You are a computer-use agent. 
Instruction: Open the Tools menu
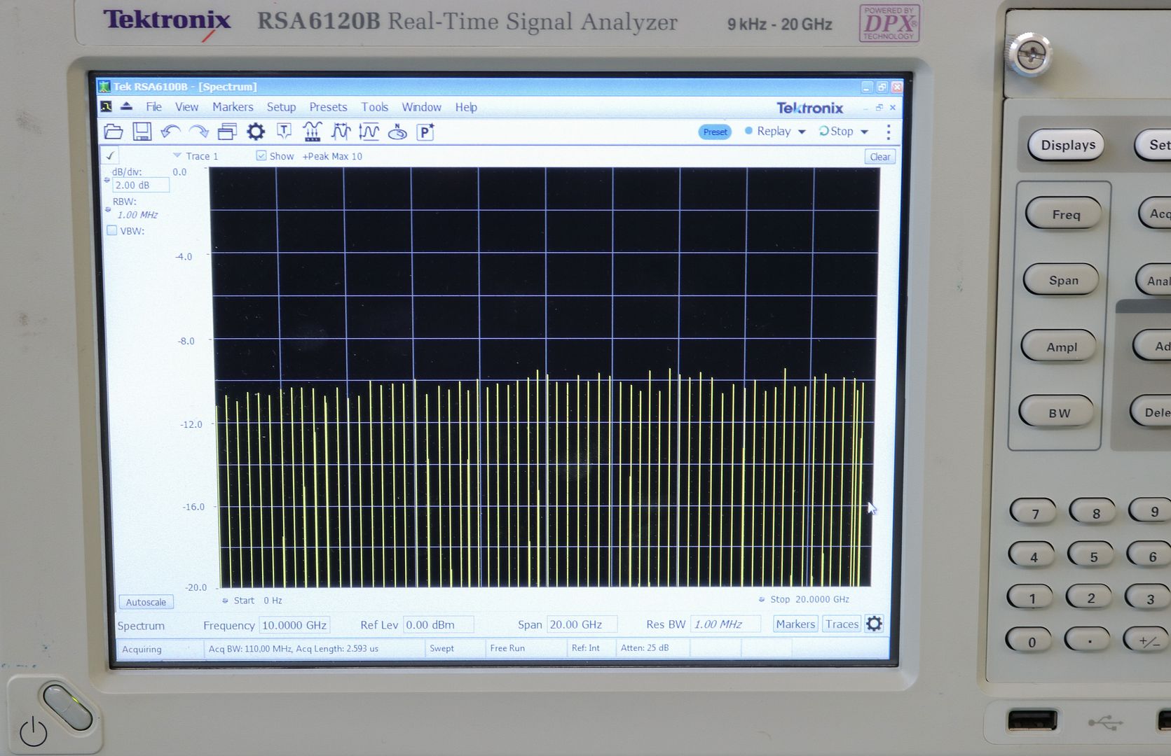tap(374, 107)
